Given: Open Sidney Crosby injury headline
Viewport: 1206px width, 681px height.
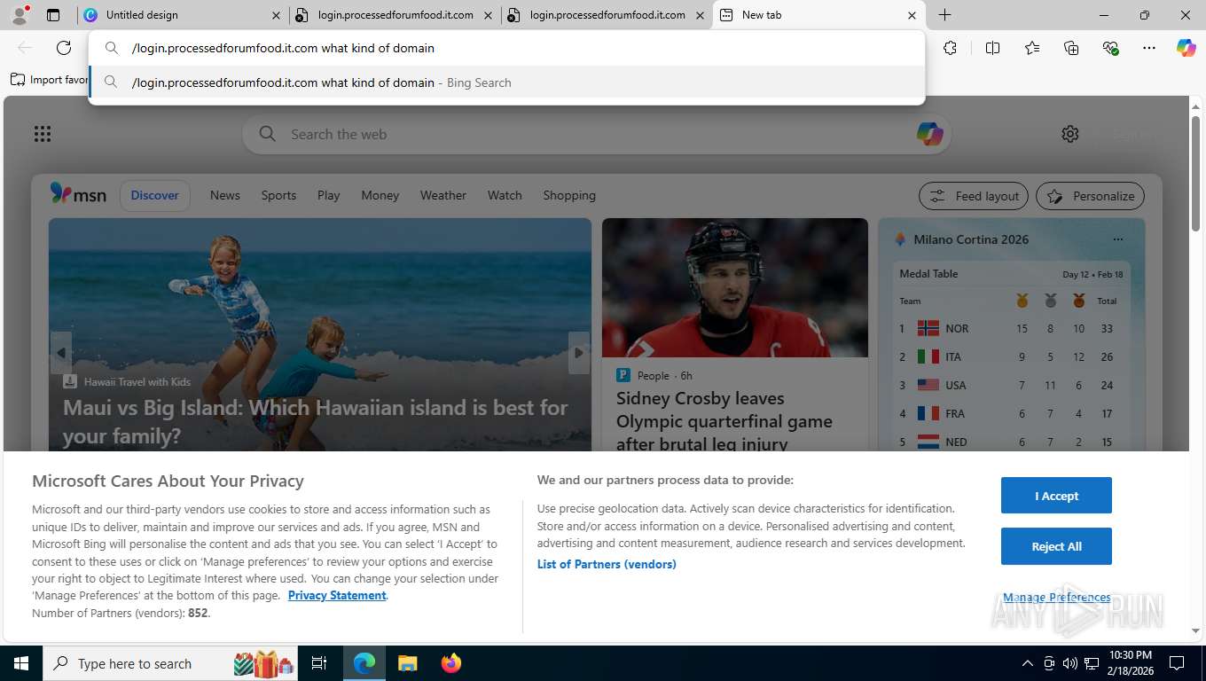Looking at the screenshot, I should (724, 421).
